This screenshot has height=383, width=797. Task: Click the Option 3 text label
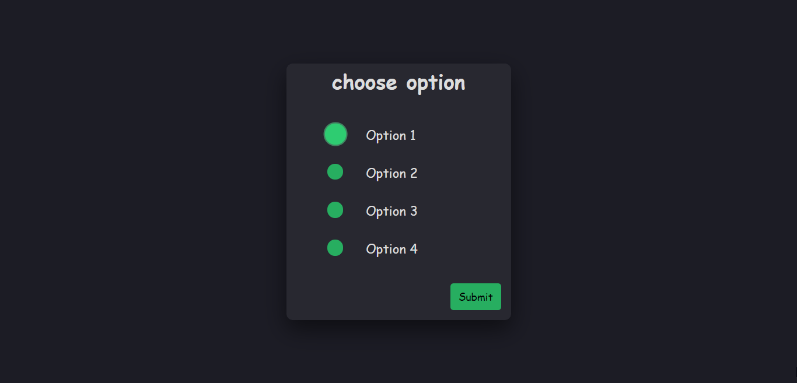(391, 210)
